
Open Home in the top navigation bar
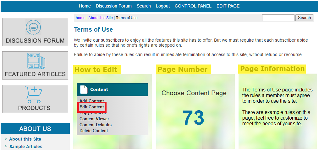point(85,6)
